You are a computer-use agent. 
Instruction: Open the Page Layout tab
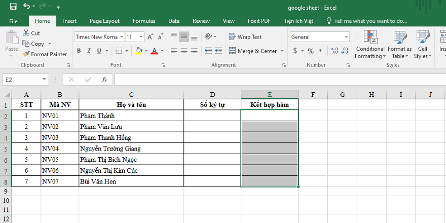pos(104,21)
